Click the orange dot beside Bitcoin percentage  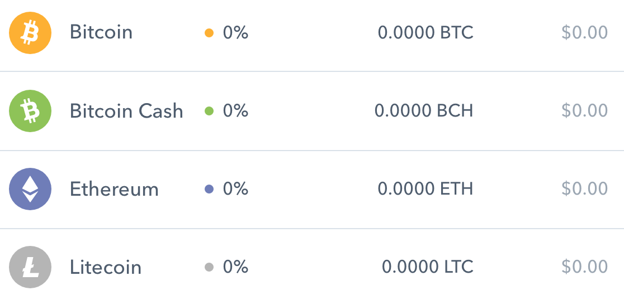coord(210,33)
